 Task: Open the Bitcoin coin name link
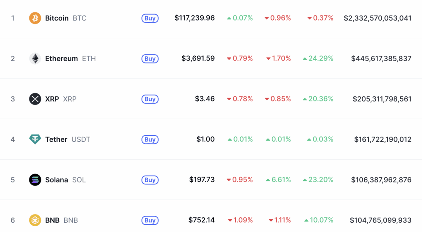[x=57, y=18]
